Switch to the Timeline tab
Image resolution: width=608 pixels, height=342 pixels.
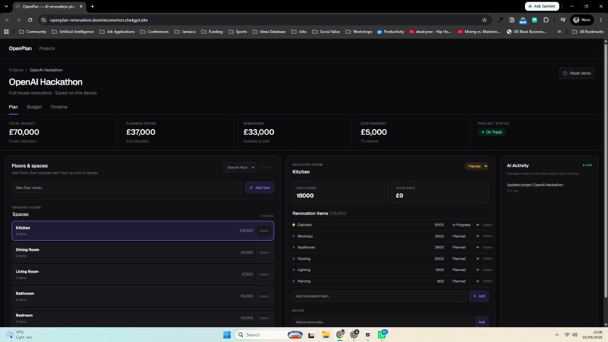coord(59,106)
